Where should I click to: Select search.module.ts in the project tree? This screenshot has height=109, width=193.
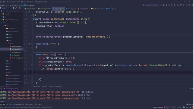tap(15, 46)
